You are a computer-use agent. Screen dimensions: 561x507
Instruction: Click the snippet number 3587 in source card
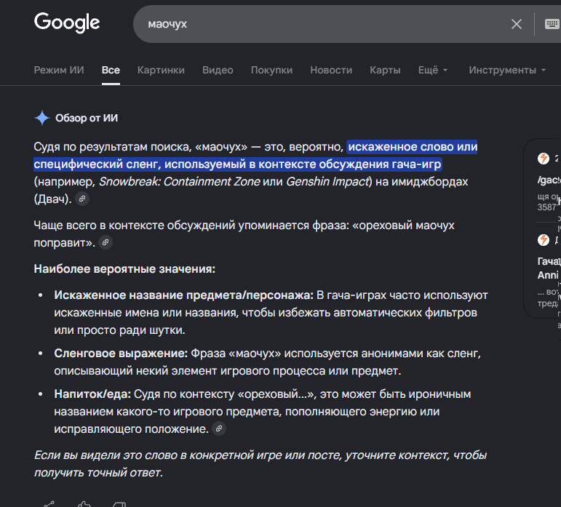pyautogui.click(x=547, y=207)
